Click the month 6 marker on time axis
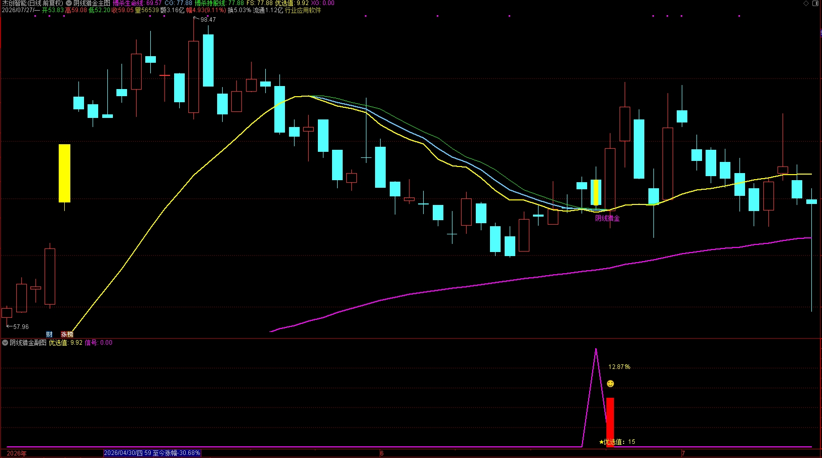This screenshot has height=458, width=822. (382, 453)
